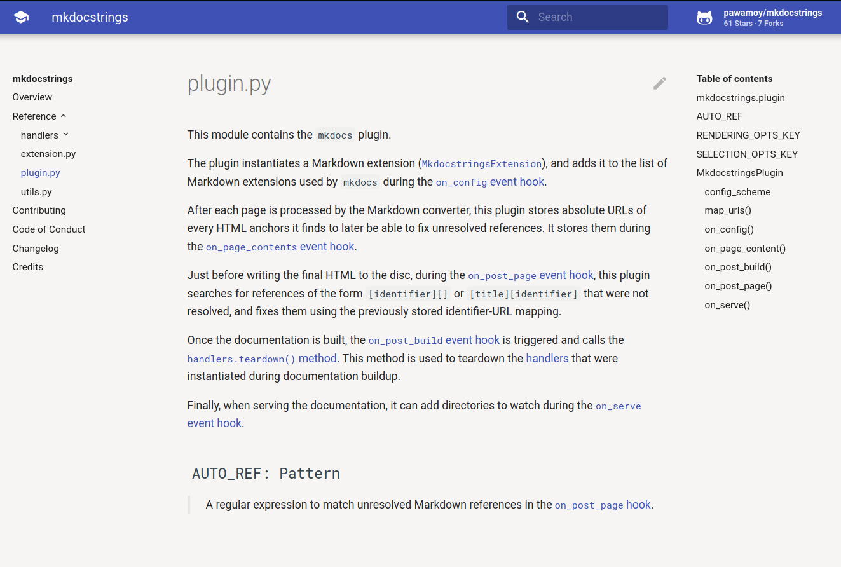Click the search magnifier icon
Viewport: 841px width, 567px height.
pos(523,17)
